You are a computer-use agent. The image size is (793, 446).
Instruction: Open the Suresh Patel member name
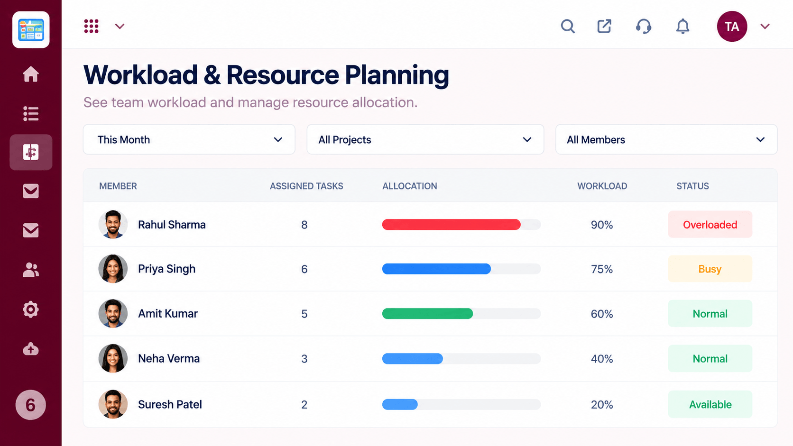pos(170,404)
